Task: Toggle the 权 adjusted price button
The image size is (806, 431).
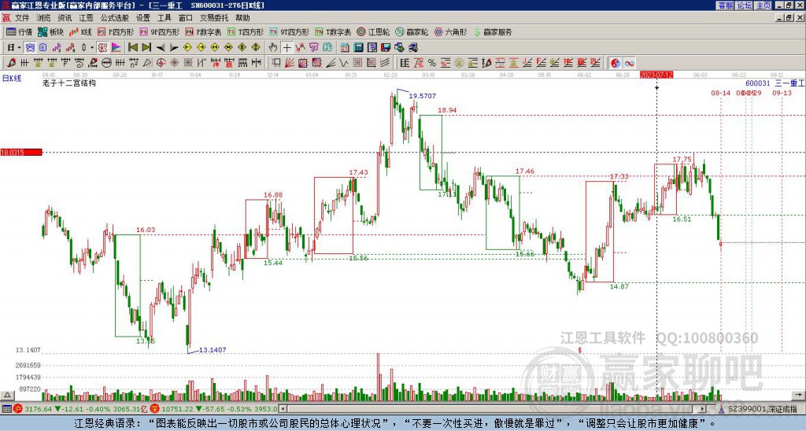Action: [102, 48]
